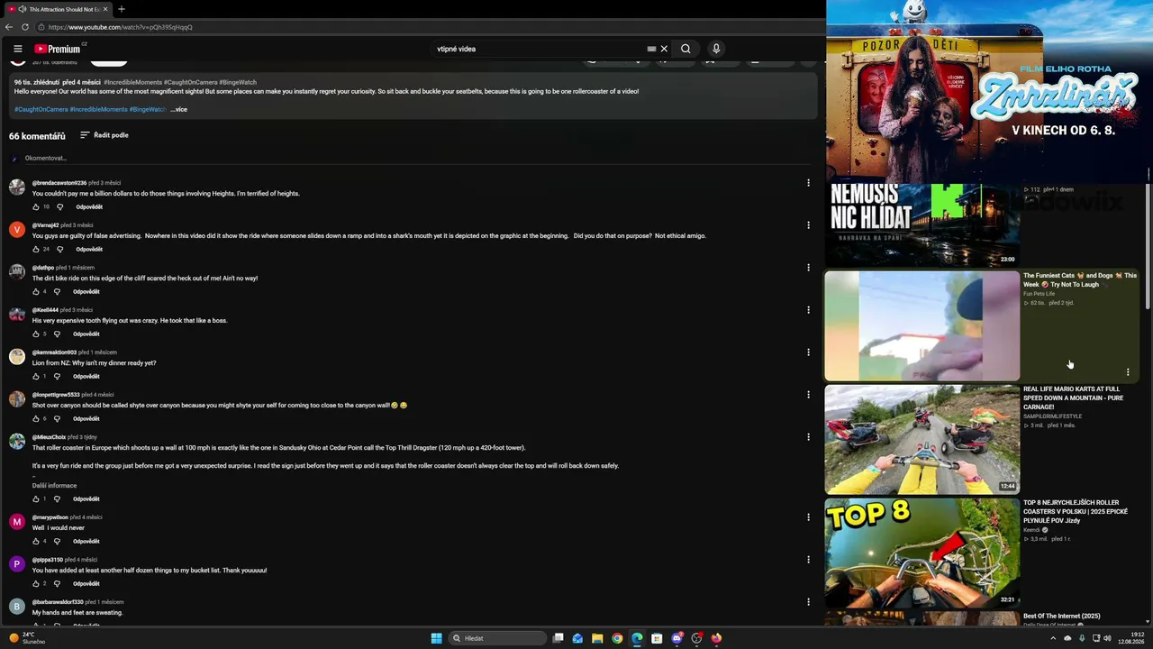1153x649 pixels.
Task: Reply to the Top Thrill Dragster comment
Action: pos(86,498)
